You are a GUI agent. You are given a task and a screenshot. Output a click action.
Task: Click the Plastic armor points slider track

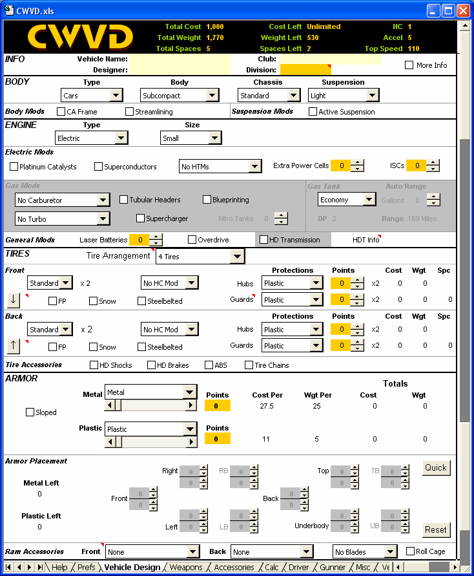(x=155, y=442)
